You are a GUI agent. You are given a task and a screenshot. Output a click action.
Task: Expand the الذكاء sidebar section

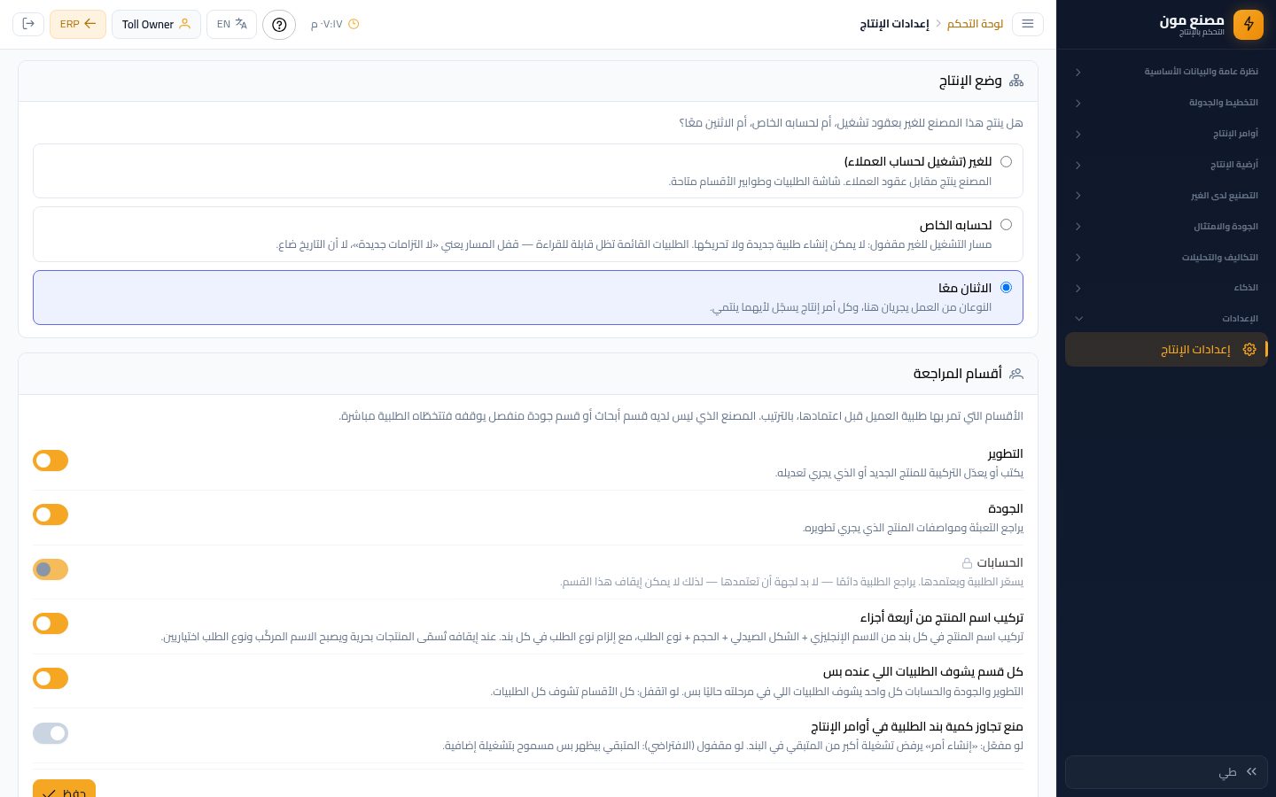pos(1166,288)
